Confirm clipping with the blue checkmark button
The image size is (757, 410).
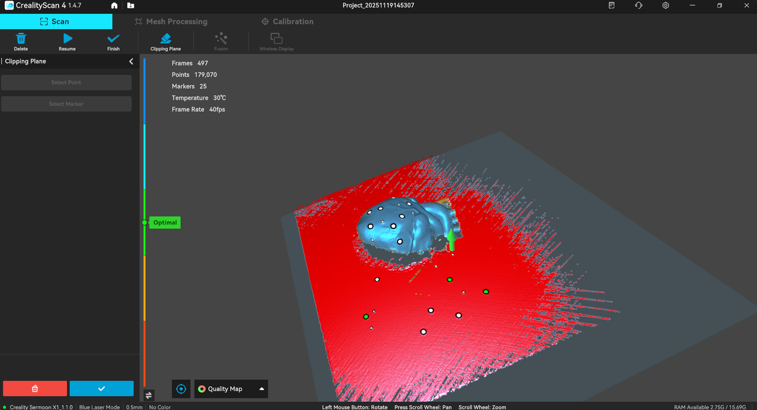tap(102, 389)
